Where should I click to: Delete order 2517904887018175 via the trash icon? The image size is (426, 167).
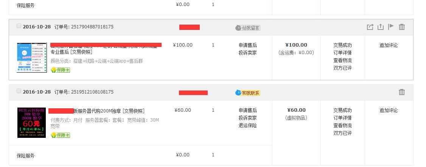(402, 27)
